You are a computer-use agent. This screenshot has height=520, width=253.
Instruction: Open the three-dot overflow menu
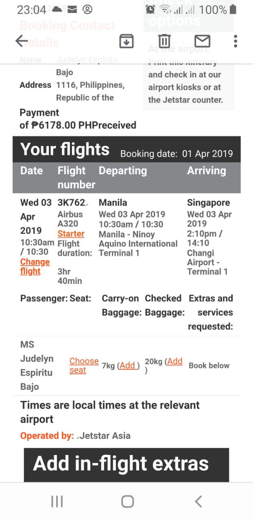pyautogui.click(x=236, y=41)
